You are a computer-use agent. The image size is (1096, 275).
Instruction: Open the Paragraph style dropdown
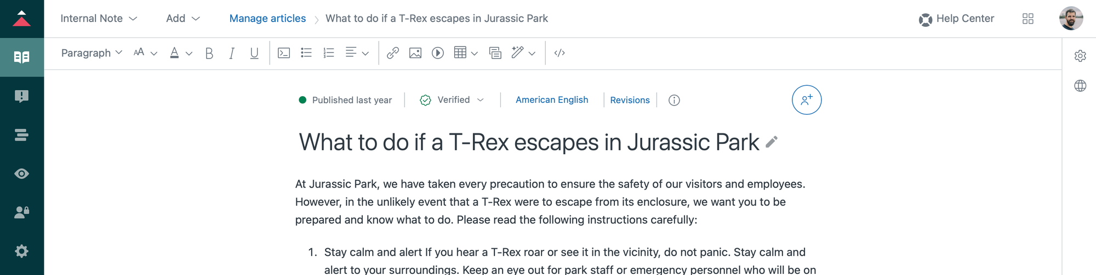[x=92, y=53]
